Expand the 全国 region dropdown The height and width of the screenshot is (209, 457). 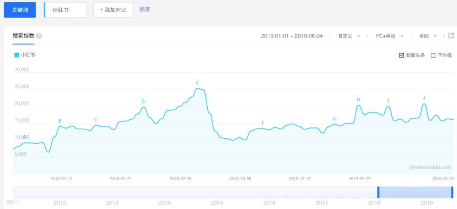(427, 36)
